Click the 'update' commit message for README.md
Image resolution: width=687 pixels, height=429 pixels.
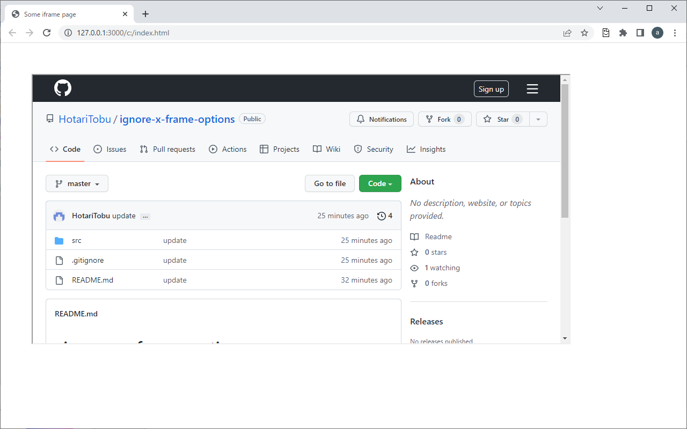[x=175, y=280]
